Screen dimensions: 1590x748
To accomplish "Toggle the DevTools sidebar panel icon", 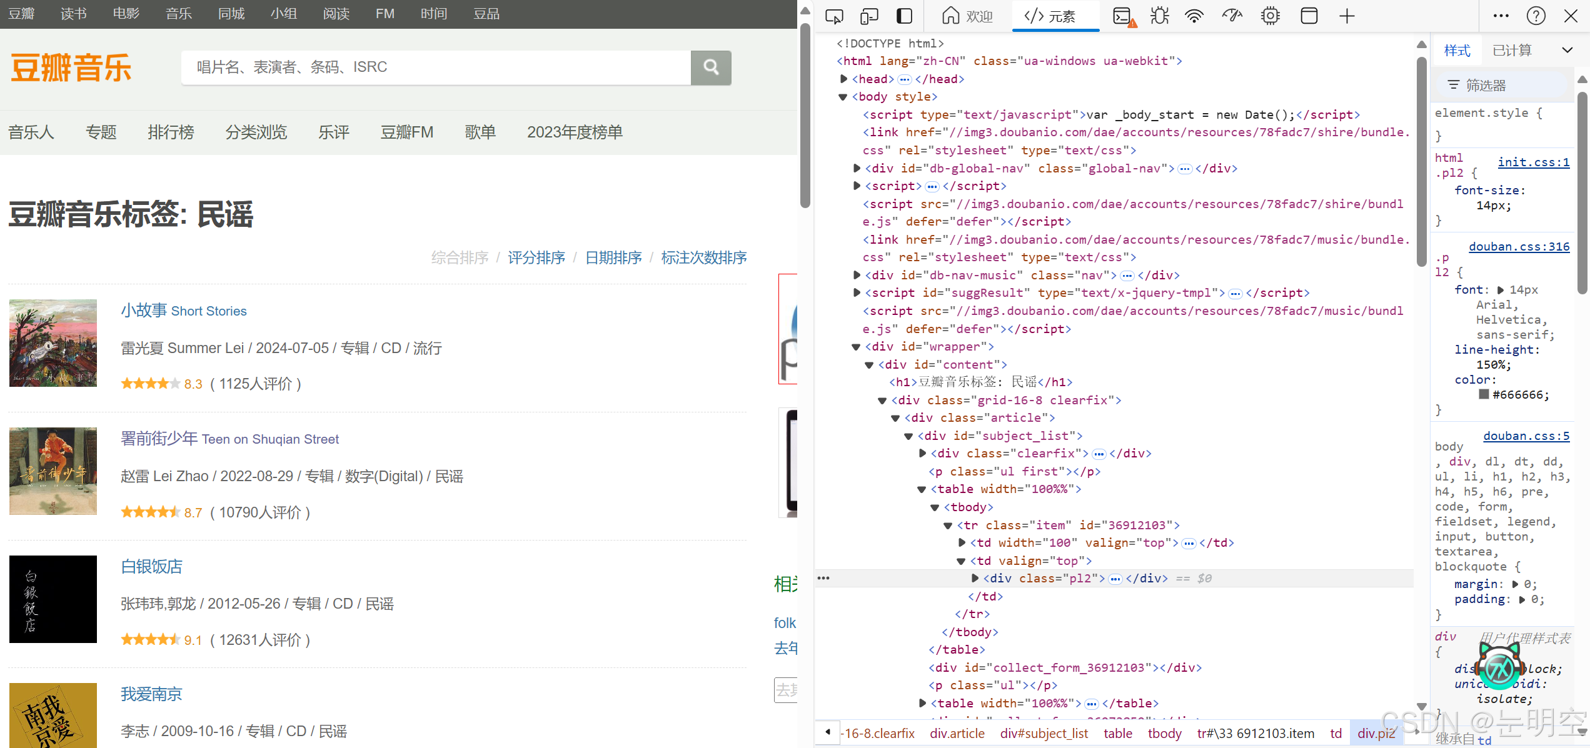I will click(x=904, y=16).
